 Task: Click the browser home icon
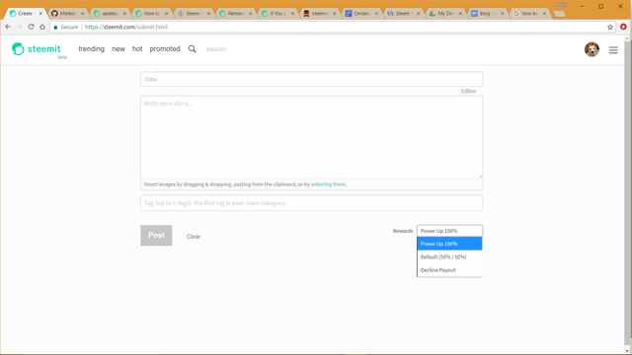(42, 27)
